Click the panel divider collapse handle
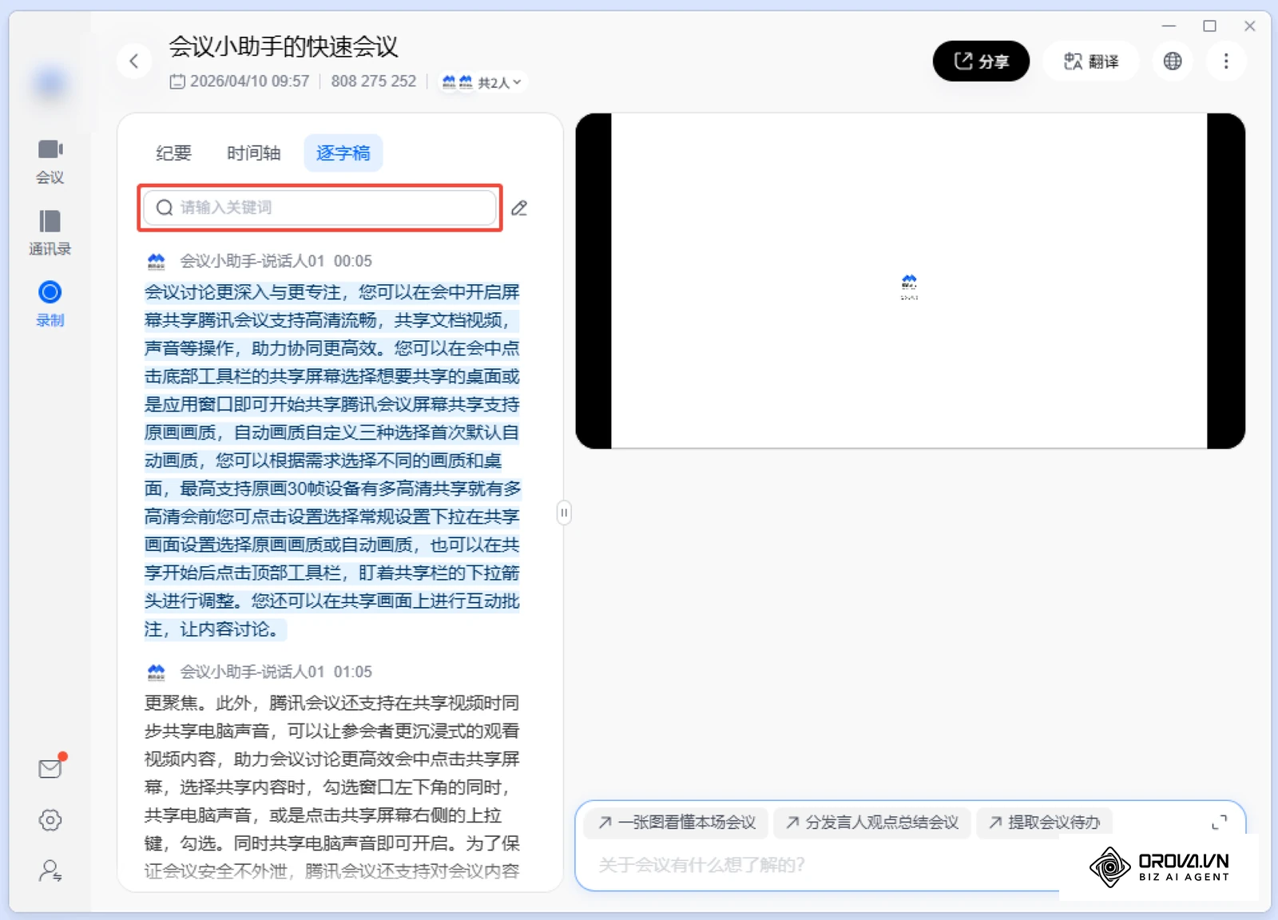The image size is (1278, 920). (x=564, y=513)
